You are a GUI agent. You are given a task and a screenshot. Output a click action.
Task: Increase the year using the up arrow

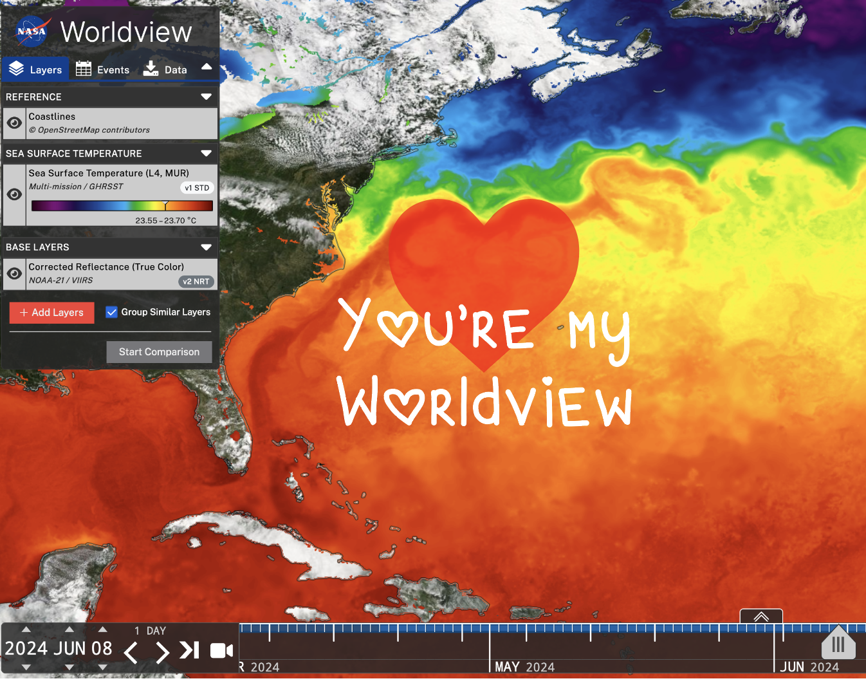[x=26, y=630]
